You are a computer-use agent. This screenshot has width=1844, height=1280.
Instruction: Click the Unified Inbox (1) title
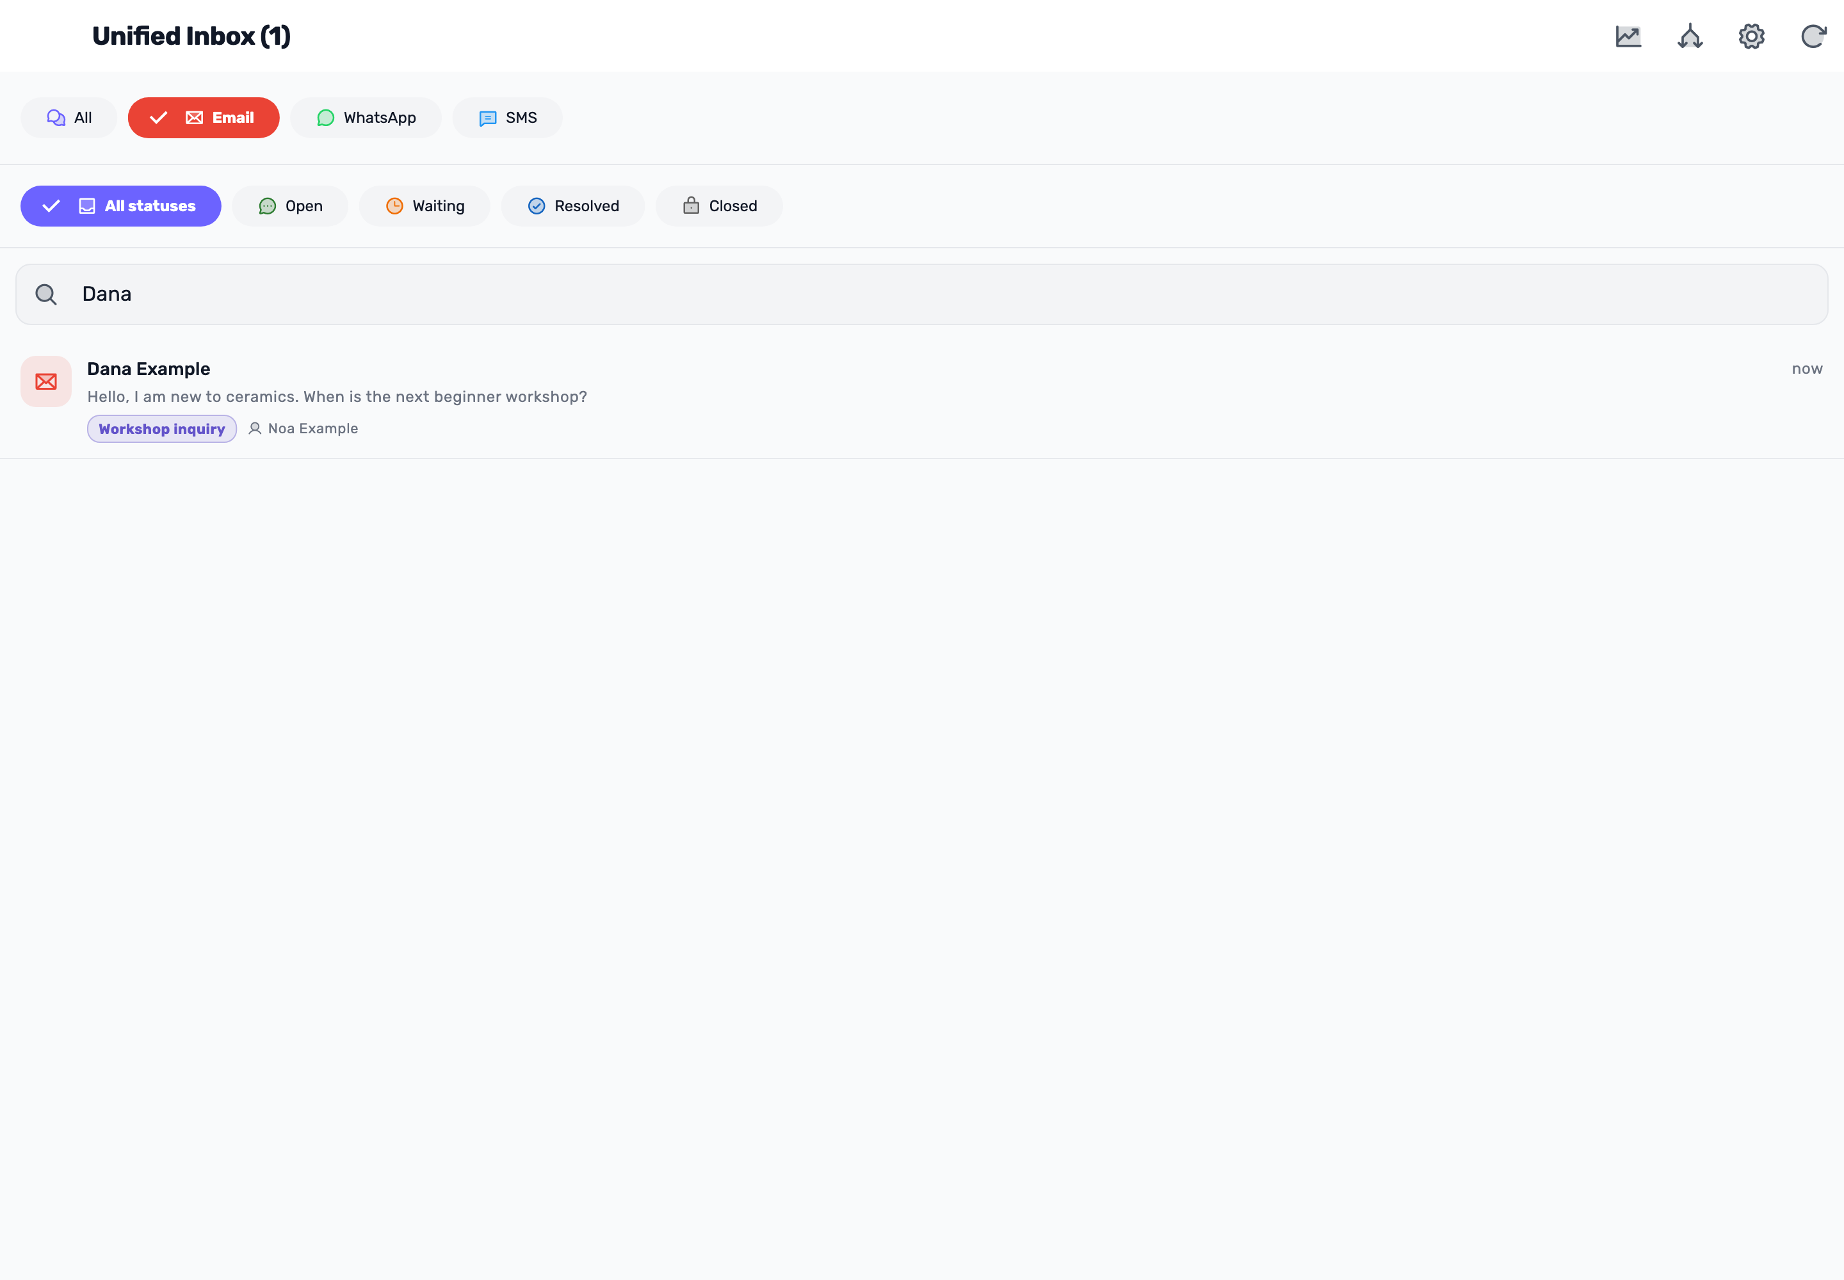click(191, 36)
